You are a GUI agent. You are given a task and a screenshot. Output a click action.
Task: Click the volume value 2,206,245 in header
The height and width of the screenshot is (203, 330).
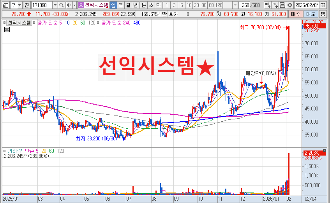click(86, 14)
